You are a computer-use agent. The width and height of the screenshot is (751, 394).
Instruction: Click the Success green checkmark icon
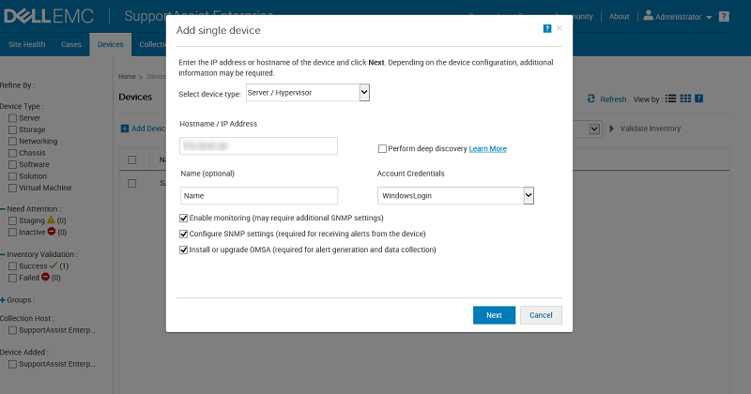(x=54, y=265)
